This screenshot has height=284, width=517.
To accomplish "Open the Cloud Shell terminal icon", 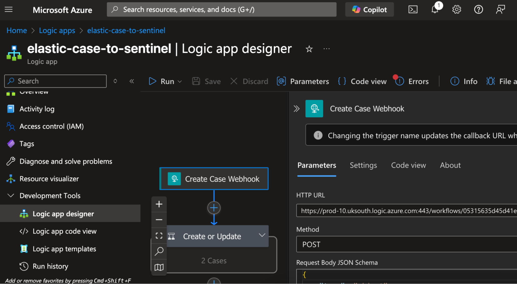I will coord(413,10).
